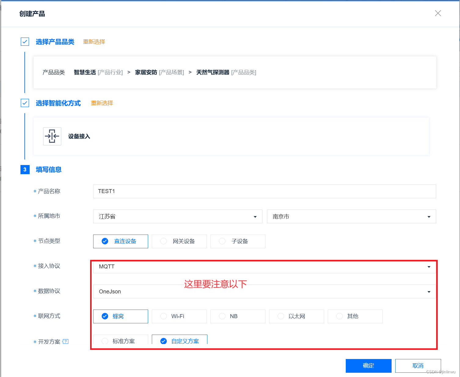This screenshot has width=460, height=377.
Task: Click the 确定 confirm button
Action: pos(368,366)
